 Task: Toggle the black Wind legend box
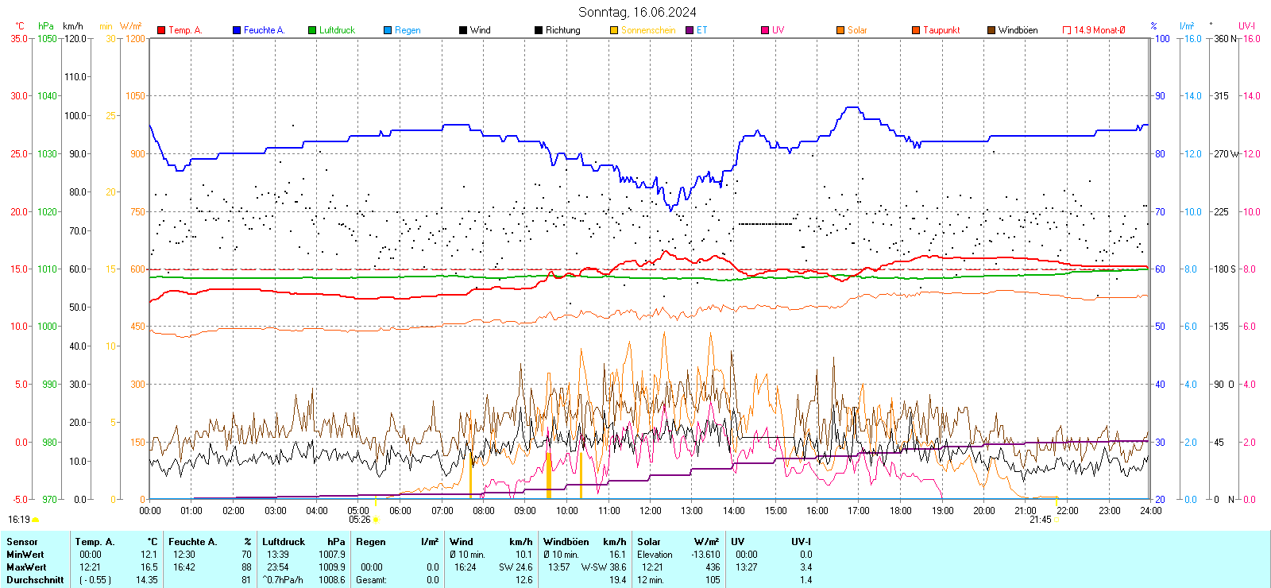pyautogui.click(x=463, y=30)
